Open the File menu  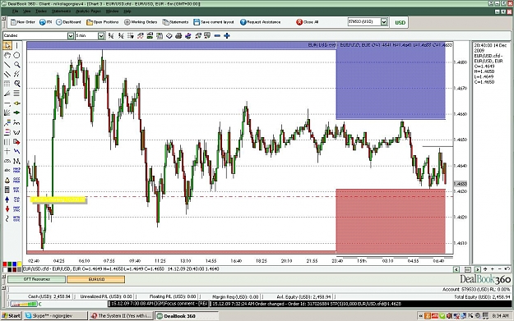tap(15, 11)
